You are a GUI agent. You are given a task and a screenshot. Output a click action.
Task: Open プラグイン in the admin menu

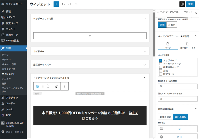[x=12, y=98]
